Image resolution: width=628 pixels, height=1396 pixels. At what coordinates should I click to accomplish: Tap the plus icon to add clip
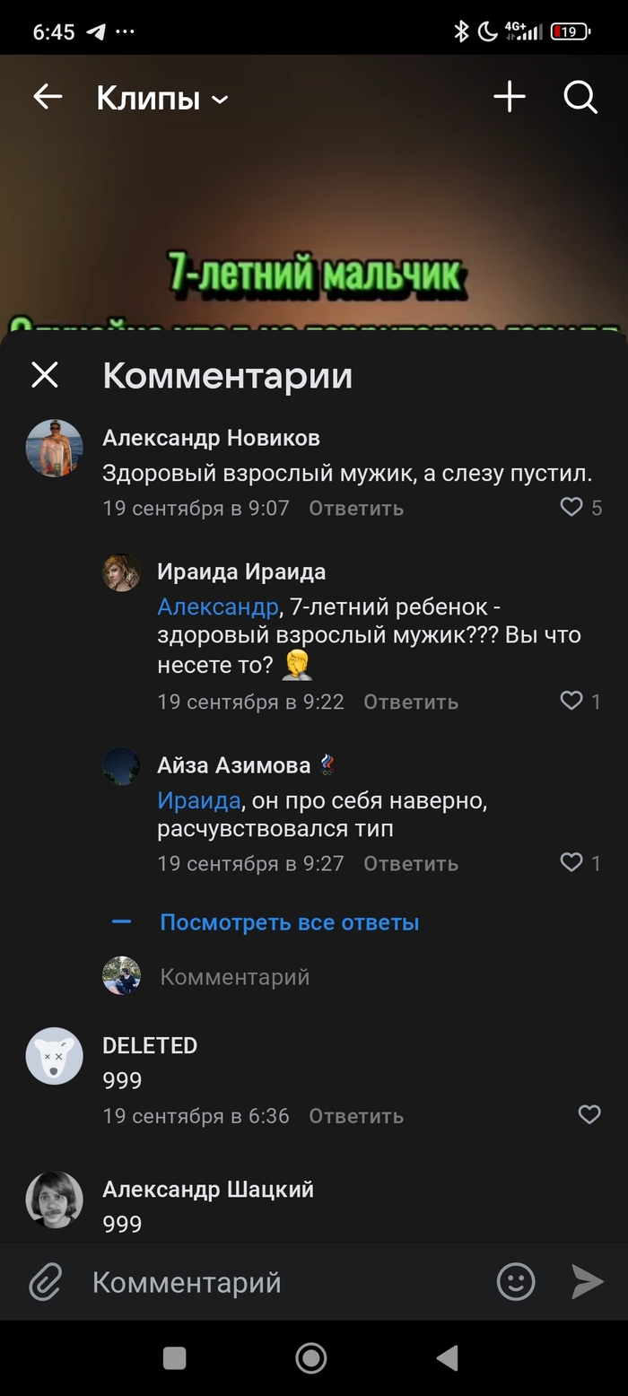(510, 97)
